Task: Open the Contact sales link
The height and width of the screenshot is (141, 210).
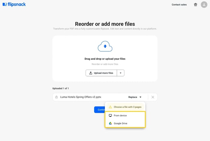Action: pos(179,5)
